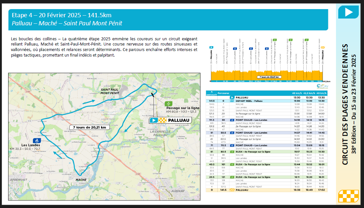The image size is (364, 208).
Task: Click the 'A parcourir' table column header
Action: (211, 93)
